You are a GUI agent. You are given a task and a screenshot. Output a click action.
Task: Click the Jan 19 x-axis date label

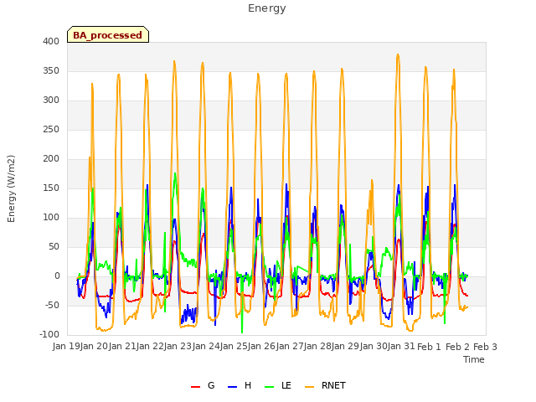pos(66,347)
